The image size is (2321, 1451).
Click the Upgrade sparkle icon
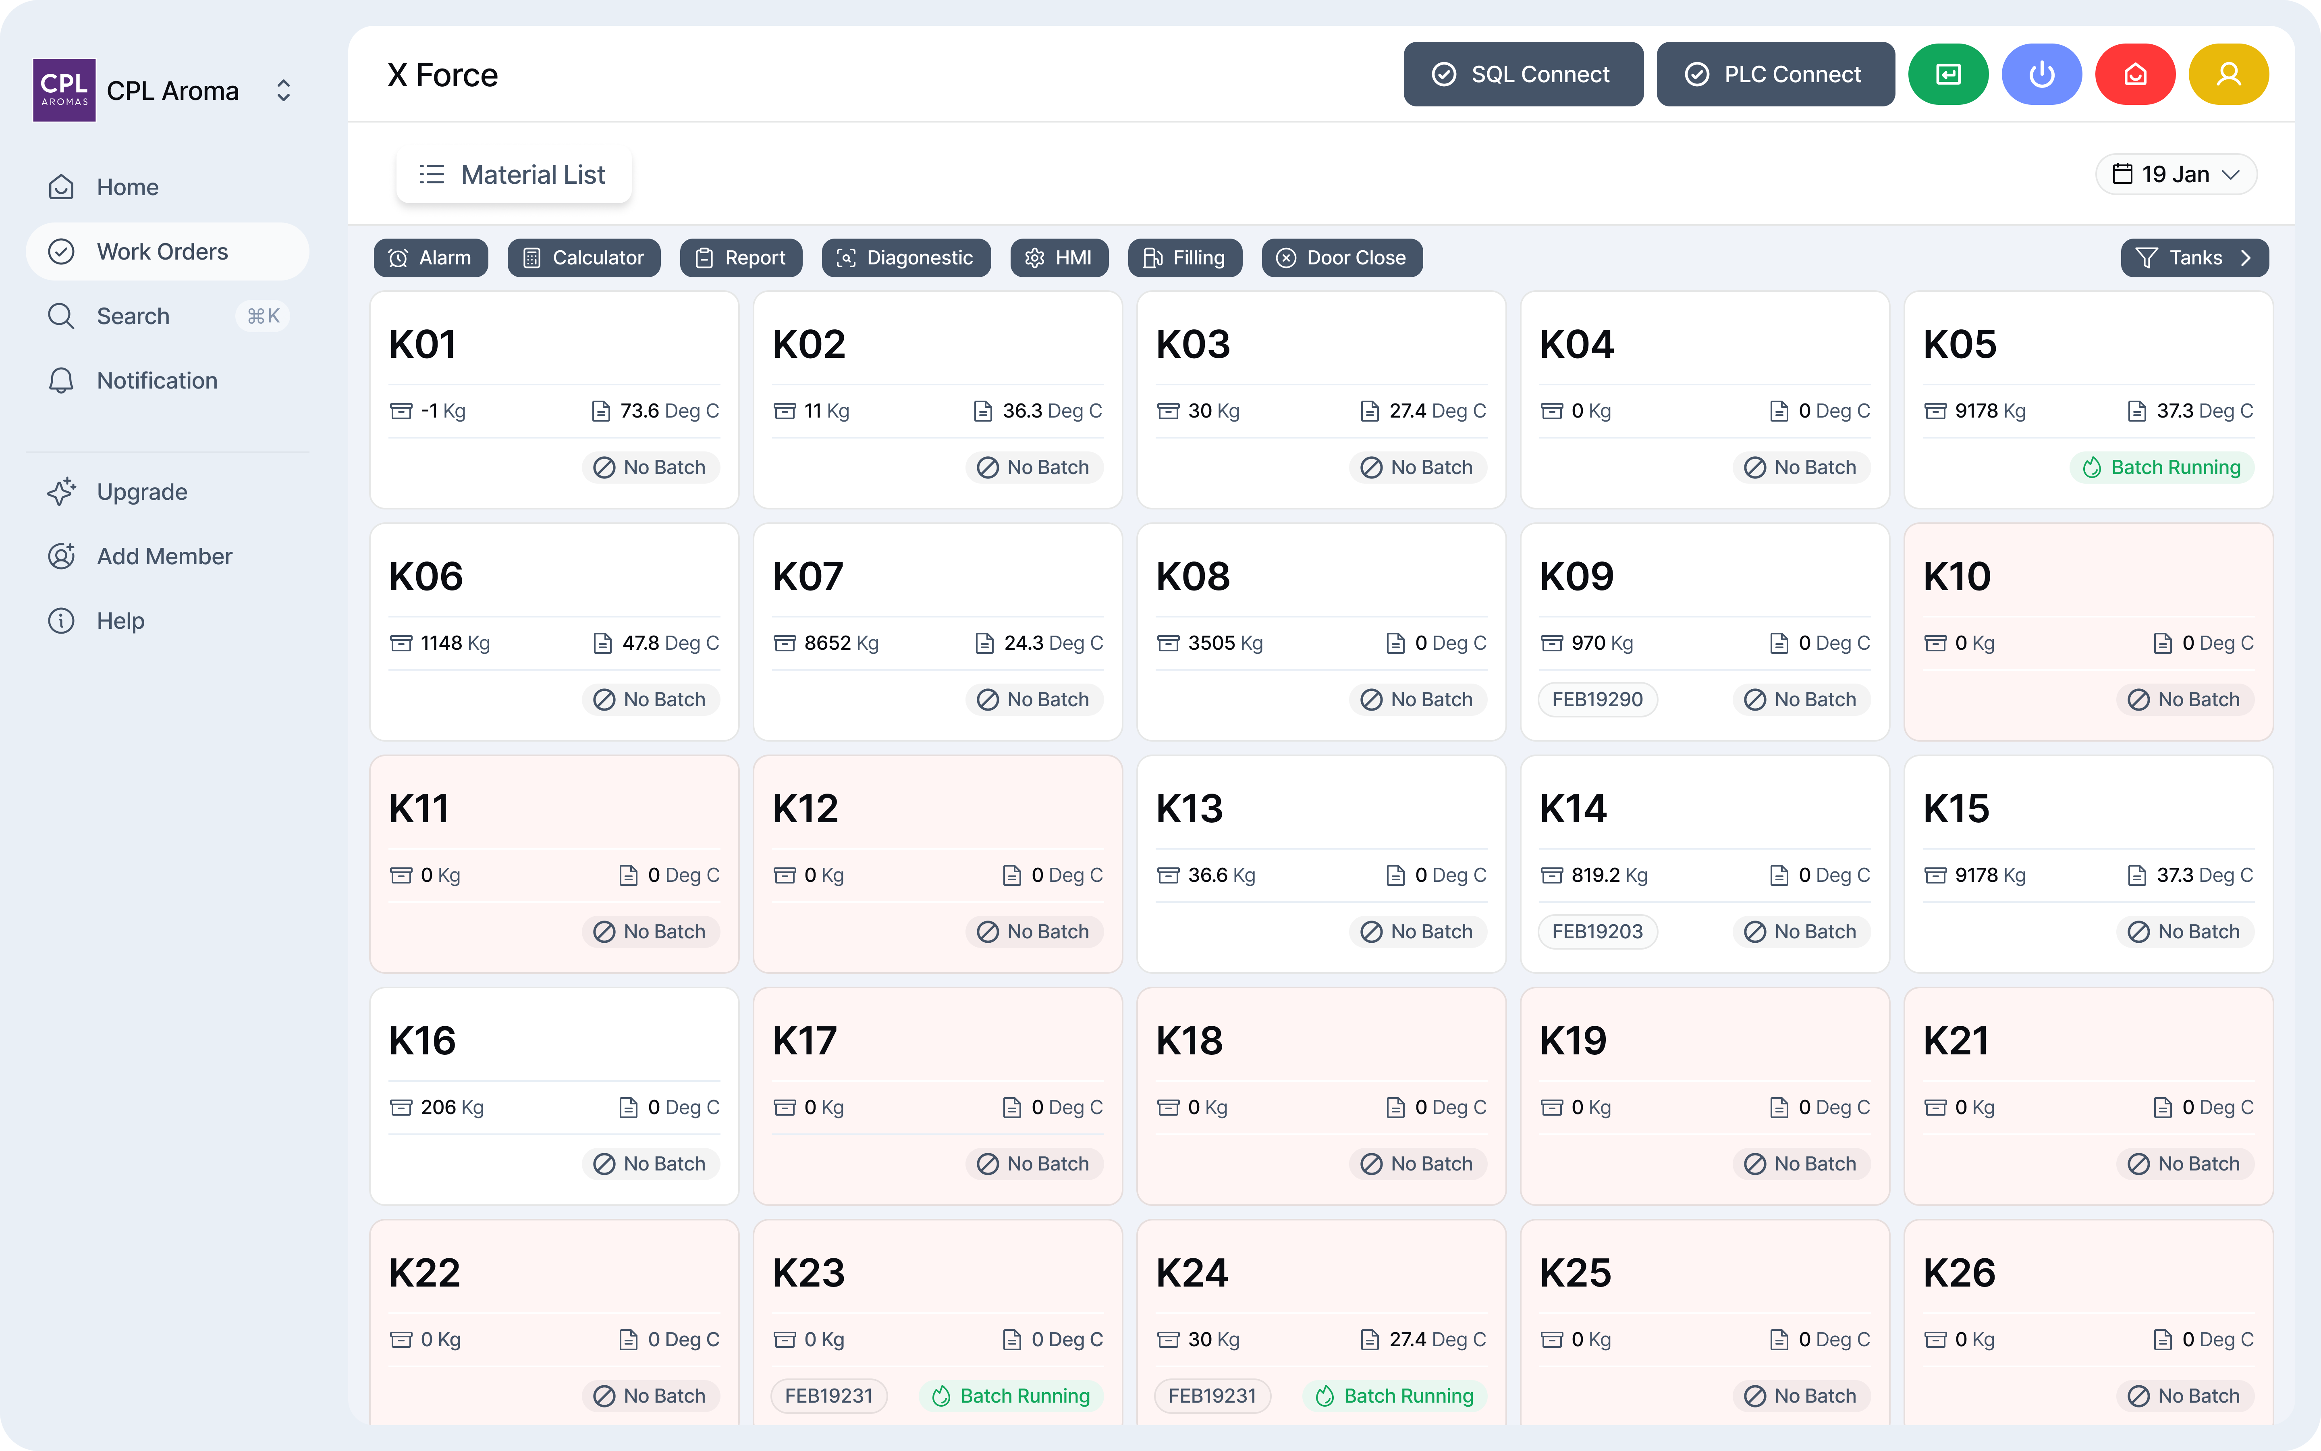click(61, 491)
